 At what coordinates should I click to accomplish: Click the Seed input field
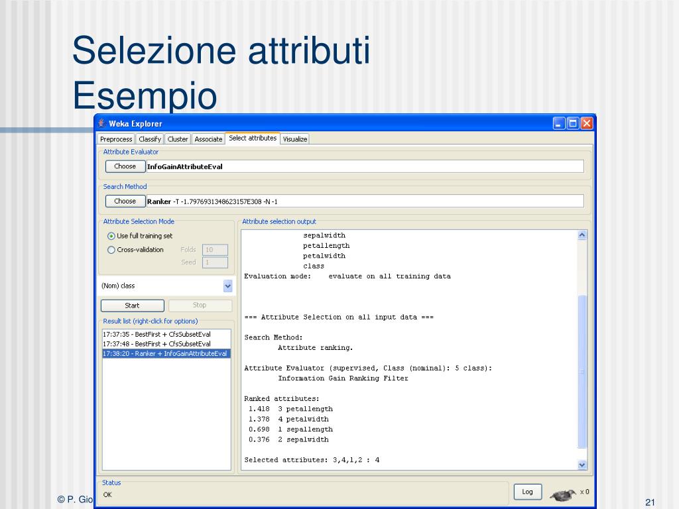tap(215, 262)
